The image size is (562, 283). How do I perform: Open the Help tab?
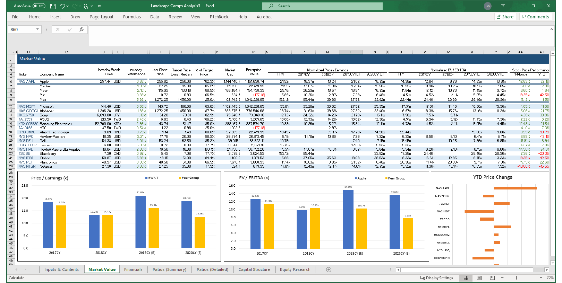(242, 17)
